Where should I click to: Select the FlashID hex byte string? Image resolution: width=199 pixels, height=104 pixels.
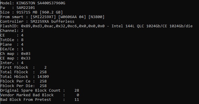point(63,26)
